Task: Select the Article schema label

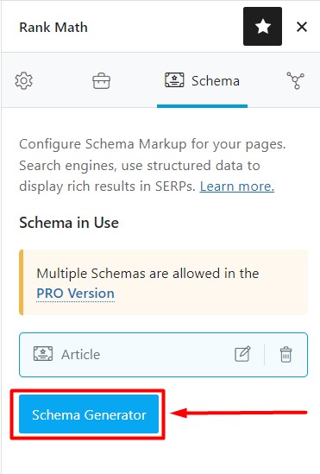Action: [80, 355]
